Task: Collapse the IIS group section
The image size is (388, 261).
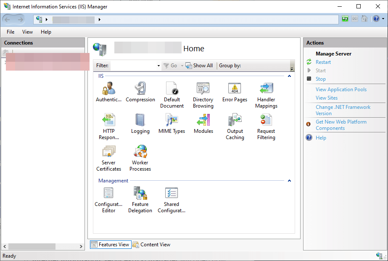Action: [x=289, y=76]
